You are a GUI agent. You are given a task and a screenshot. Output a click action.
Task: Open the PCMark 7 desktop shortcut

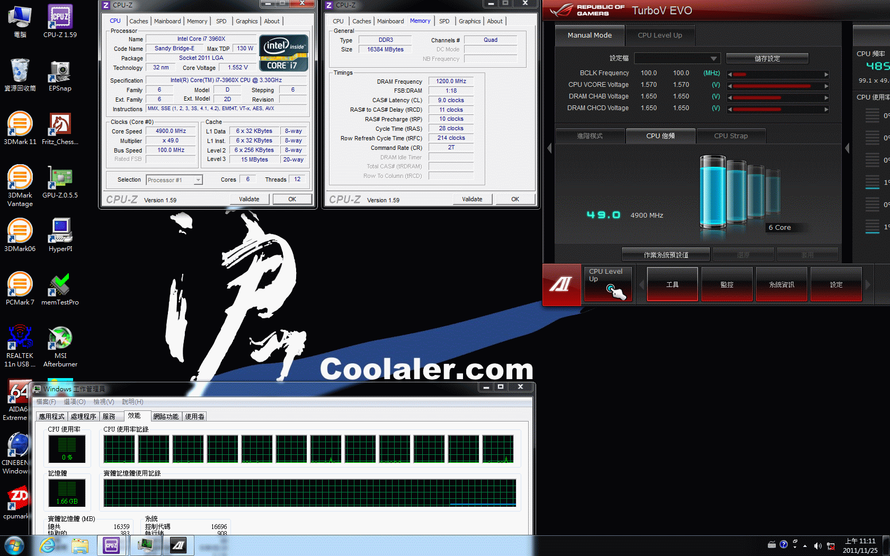(20, 289)
